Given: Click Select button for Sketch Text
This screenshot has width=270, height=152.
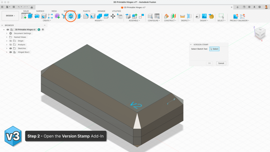Looking at the screenshot, I should click(214, 49).
